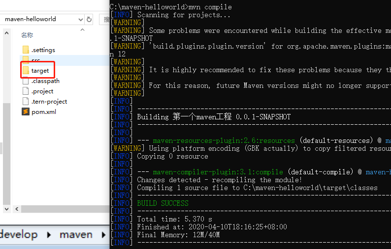
Task: Click the navigation pane vertical scrollbar thumb
Action: pyautogui.click(x=7, y=154)
